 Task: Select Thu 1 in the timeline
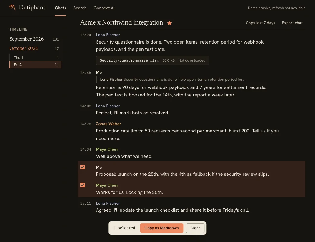pos(35,57)
